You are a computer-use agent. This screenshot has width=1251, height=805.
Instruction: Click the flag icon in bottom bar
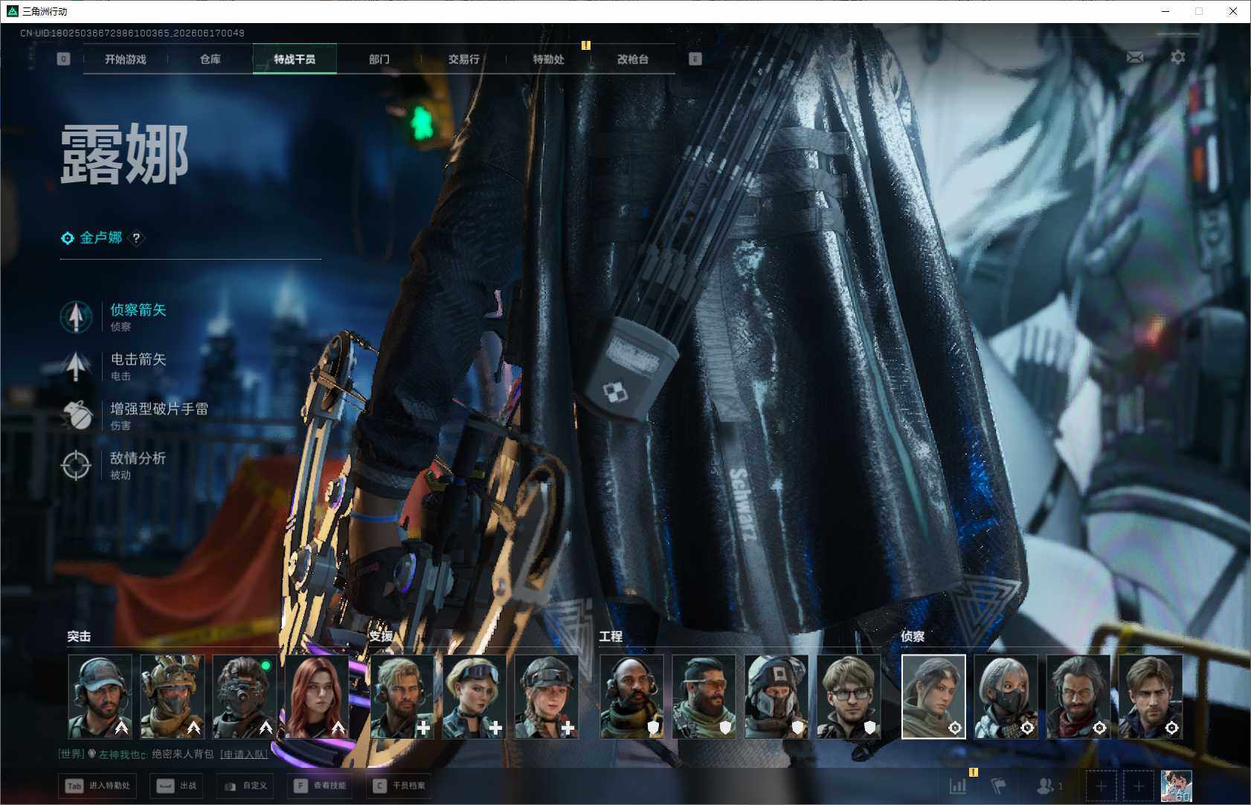point(999,786)
